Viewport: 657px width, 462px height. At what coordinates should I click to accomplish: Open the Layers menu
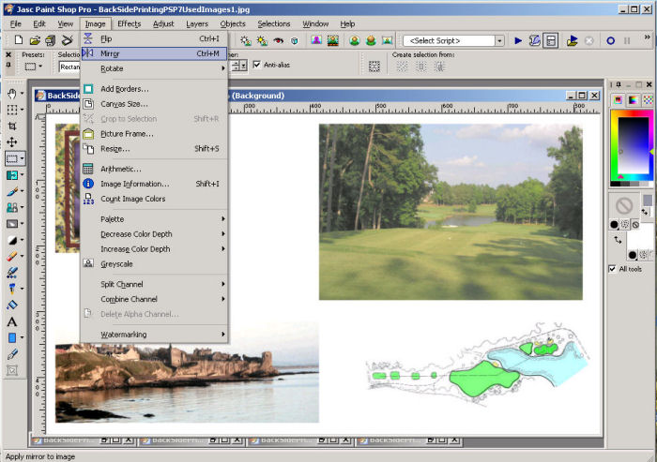pos(197,23)
